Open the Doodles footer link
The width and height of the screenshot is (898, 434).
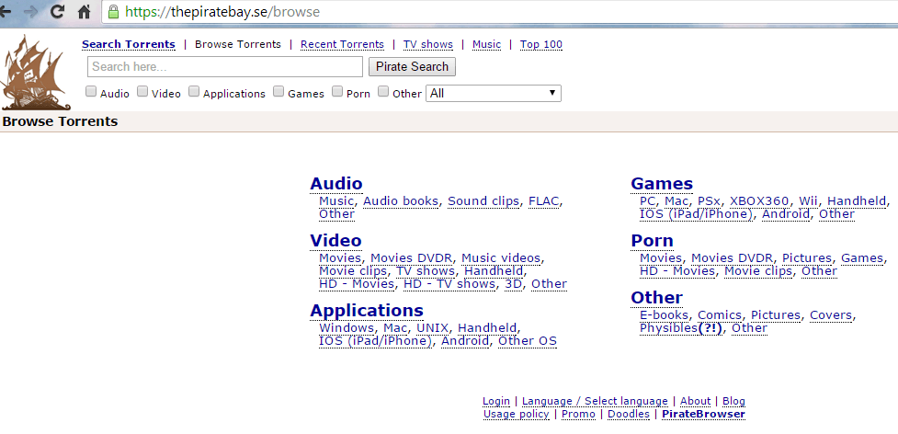tap(629, 414)
